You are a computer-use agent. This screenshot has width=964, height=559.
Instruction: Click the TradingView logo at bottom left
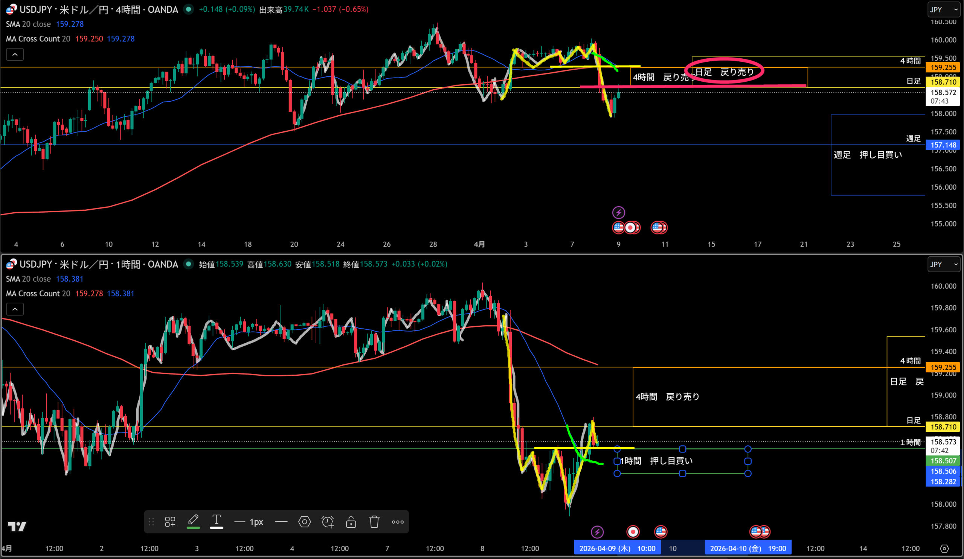(17, 527)
